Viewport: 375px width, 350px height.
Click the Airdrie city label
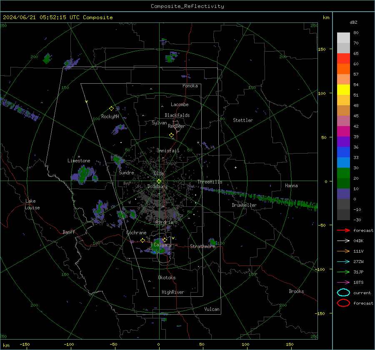pos(164,222)
